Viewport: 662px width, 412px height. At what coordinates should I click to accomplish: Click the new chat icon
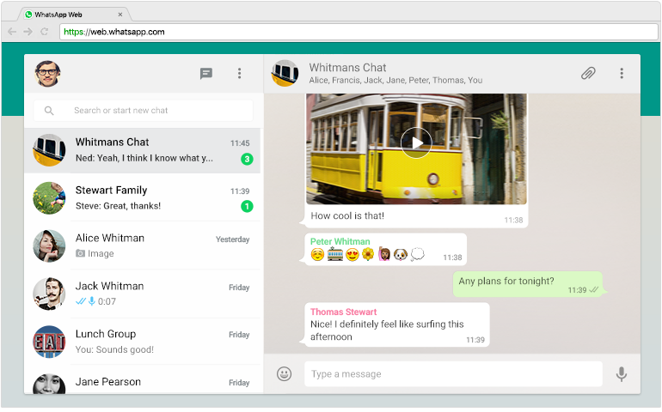coord(206,74)
